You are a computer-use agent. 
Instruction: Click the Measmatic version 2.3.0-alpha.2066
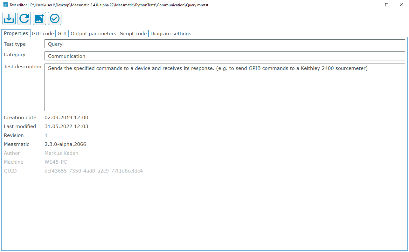pyautogui.click(x=65, y=144)
